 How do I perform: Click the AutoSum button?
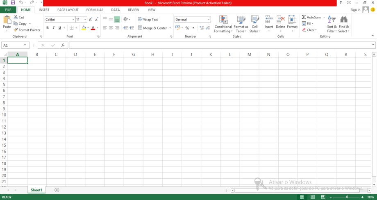tap(311, 17)
